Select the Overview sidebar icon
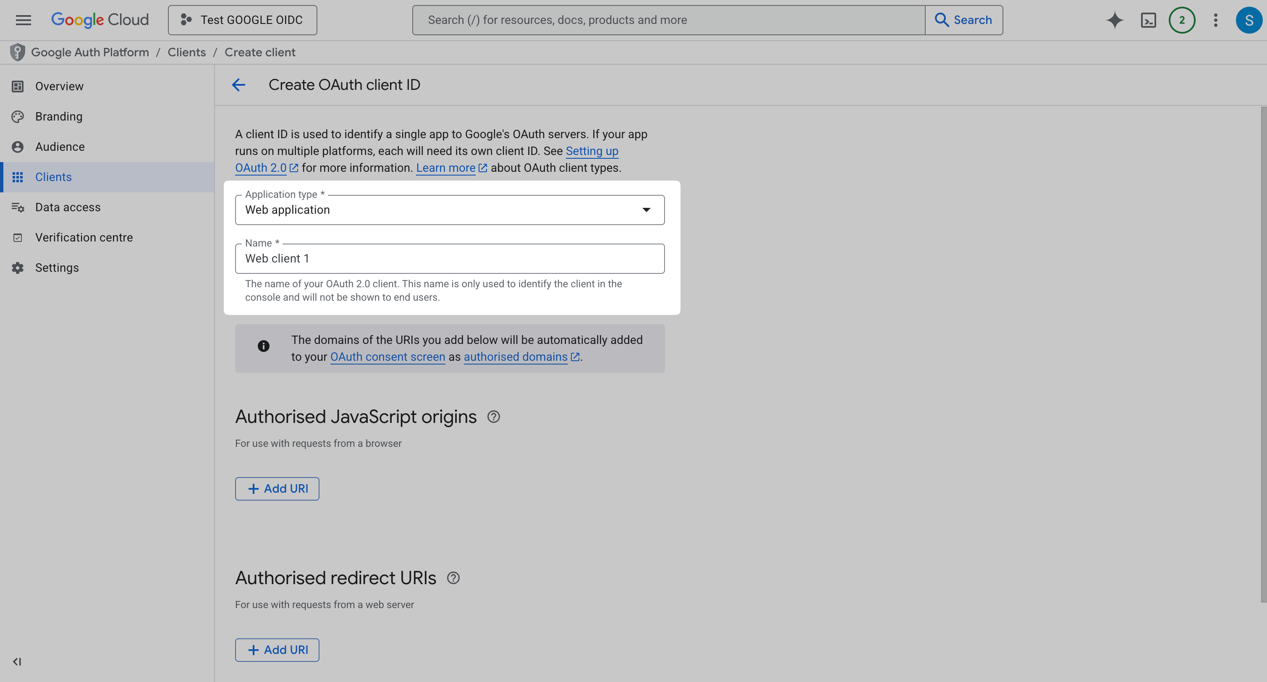1267x682 pixels. point(18,86)
